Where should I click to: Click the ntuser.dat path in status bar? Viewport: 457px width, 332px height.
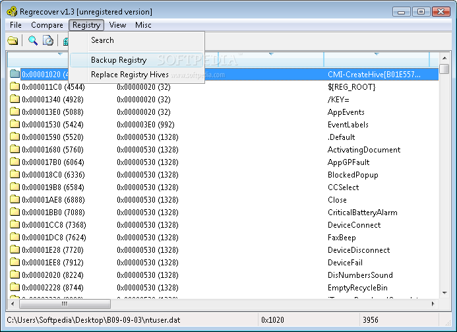click(x=94, y=320)
